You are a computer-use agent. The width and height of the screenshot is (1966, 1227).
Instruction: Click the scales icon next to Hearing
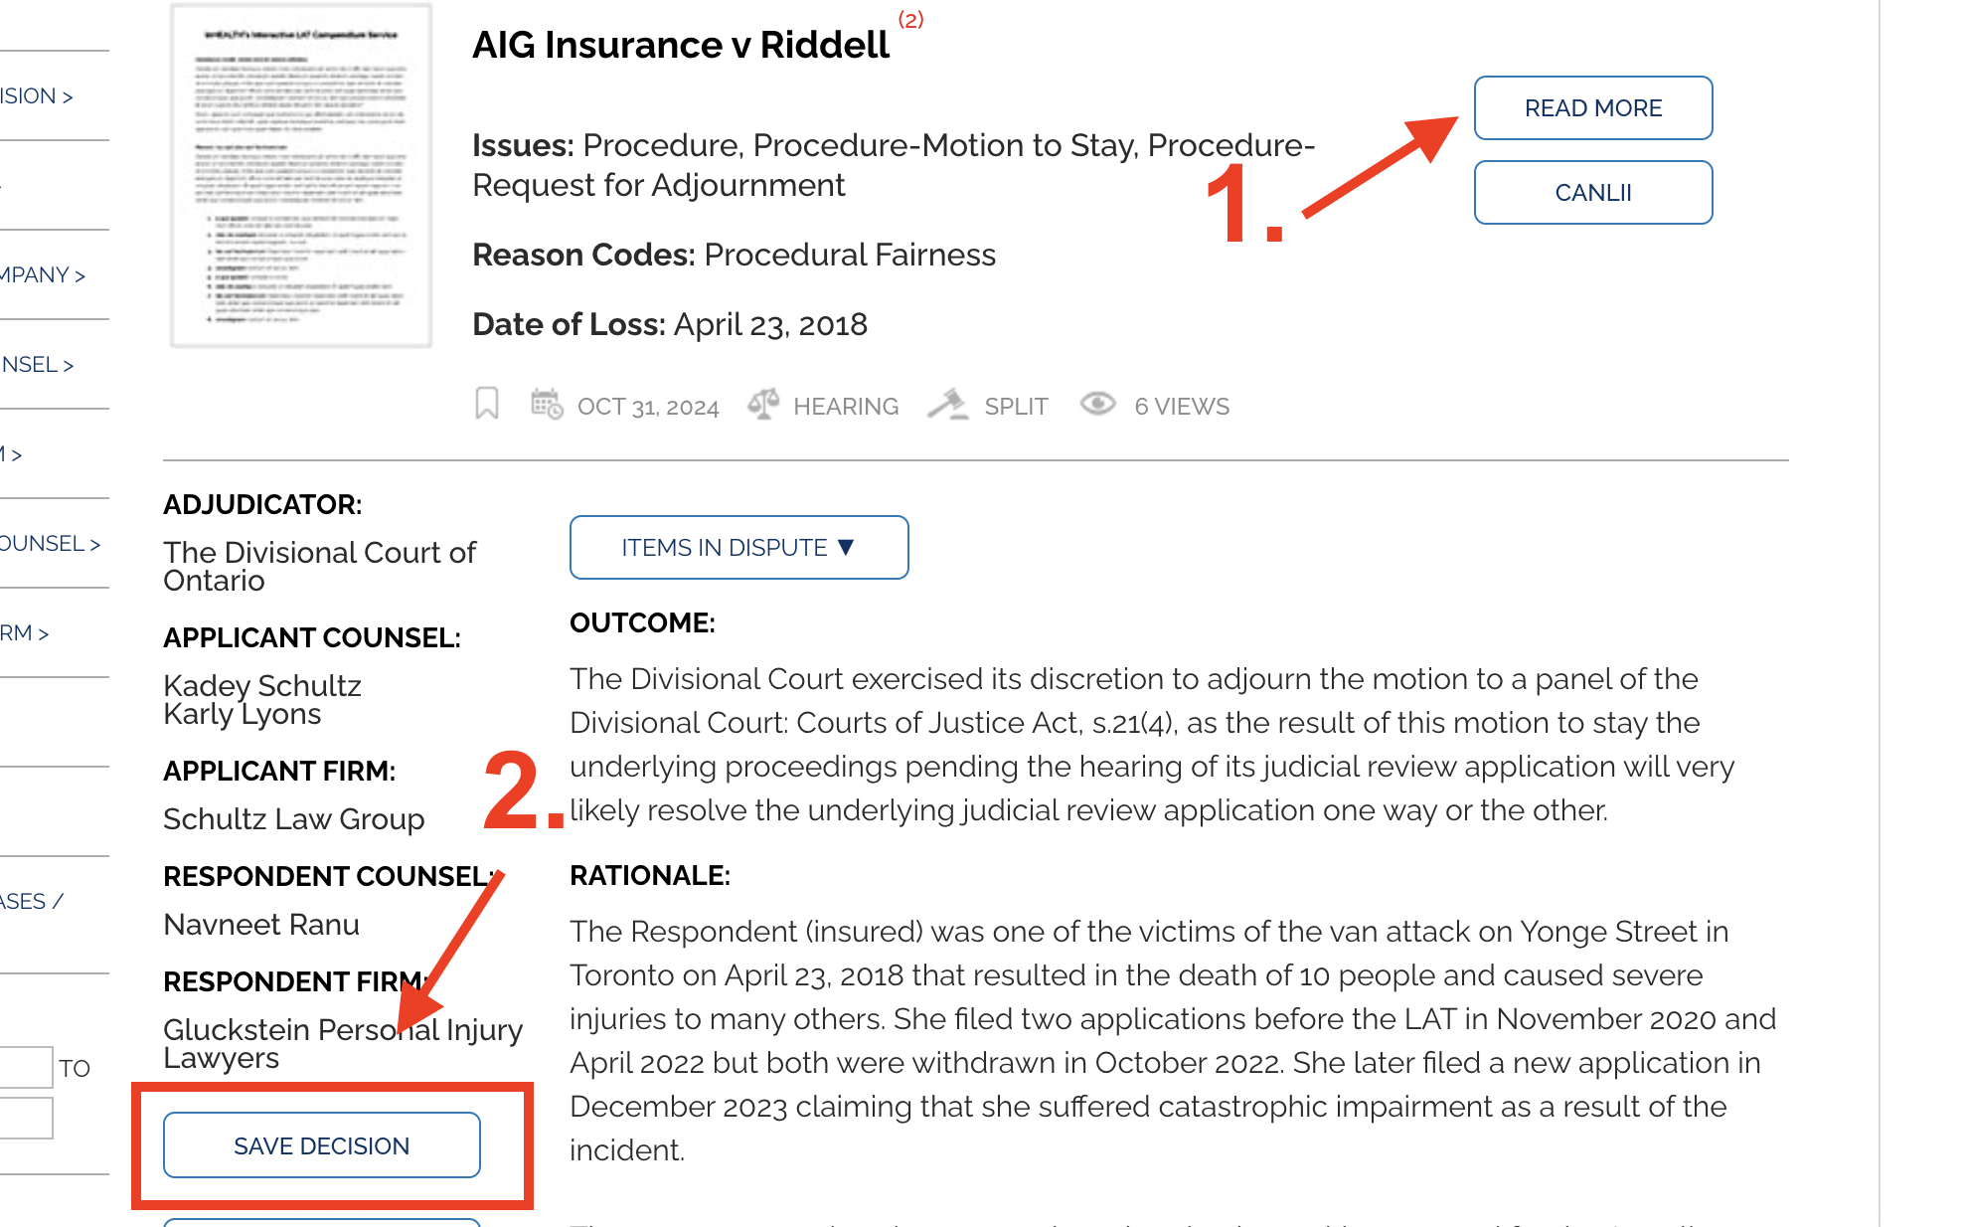(x=763, y=404)
